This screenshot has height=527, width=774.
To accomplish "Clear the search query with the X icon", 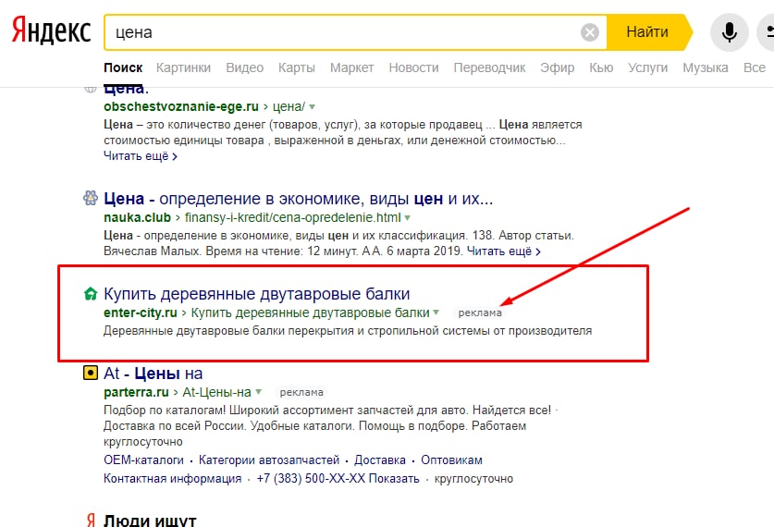I will pos(589,32).
